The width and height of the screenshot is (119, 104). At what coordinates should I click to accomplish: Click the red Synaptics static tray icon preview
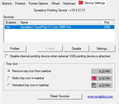[x=94, y=78]
